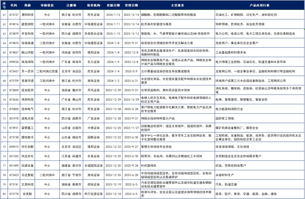Click company name 豪钢重工
The width and height of the screenshot is (305, 199).
28,128
